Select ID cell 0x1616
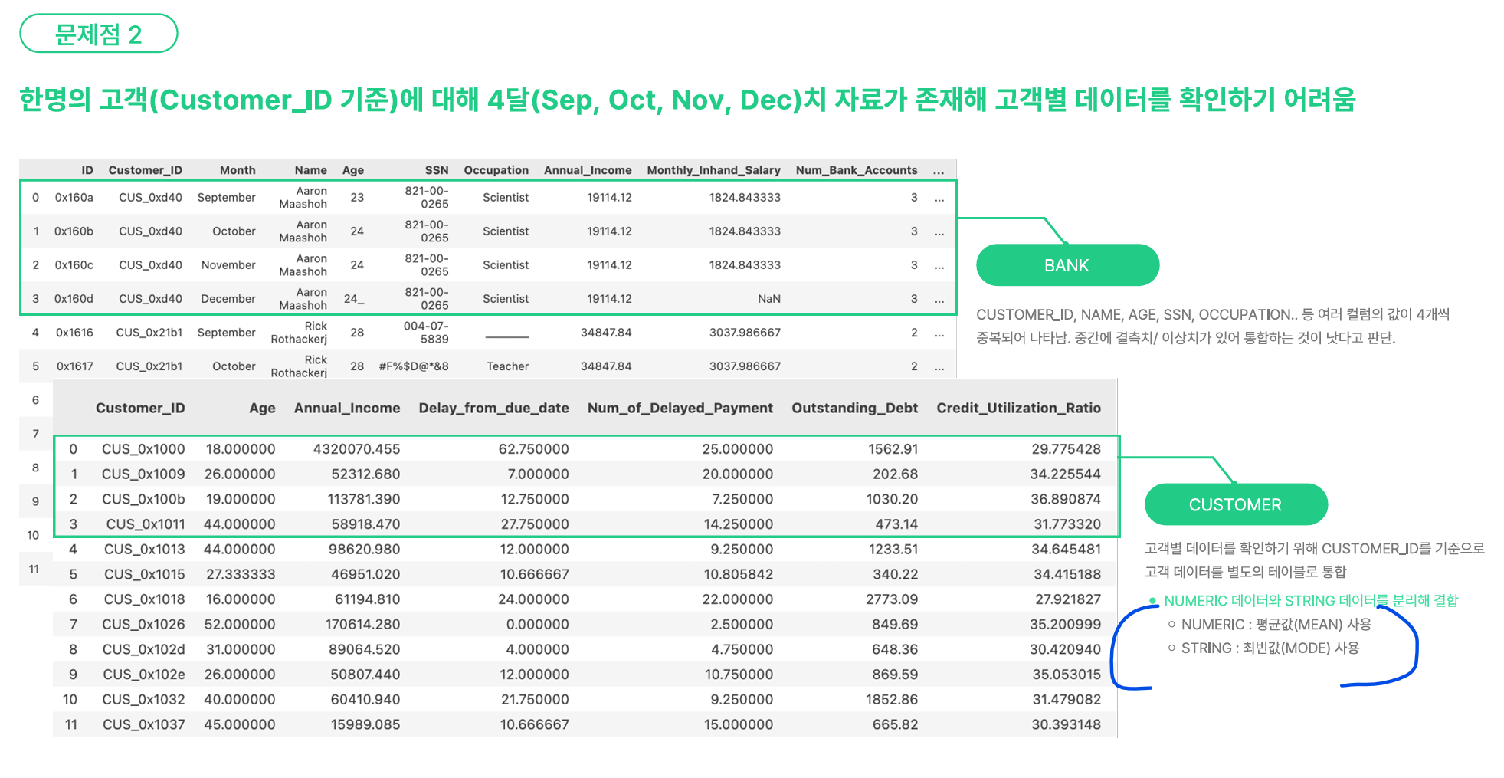1504x778 pixels. (x=74, y=332)
